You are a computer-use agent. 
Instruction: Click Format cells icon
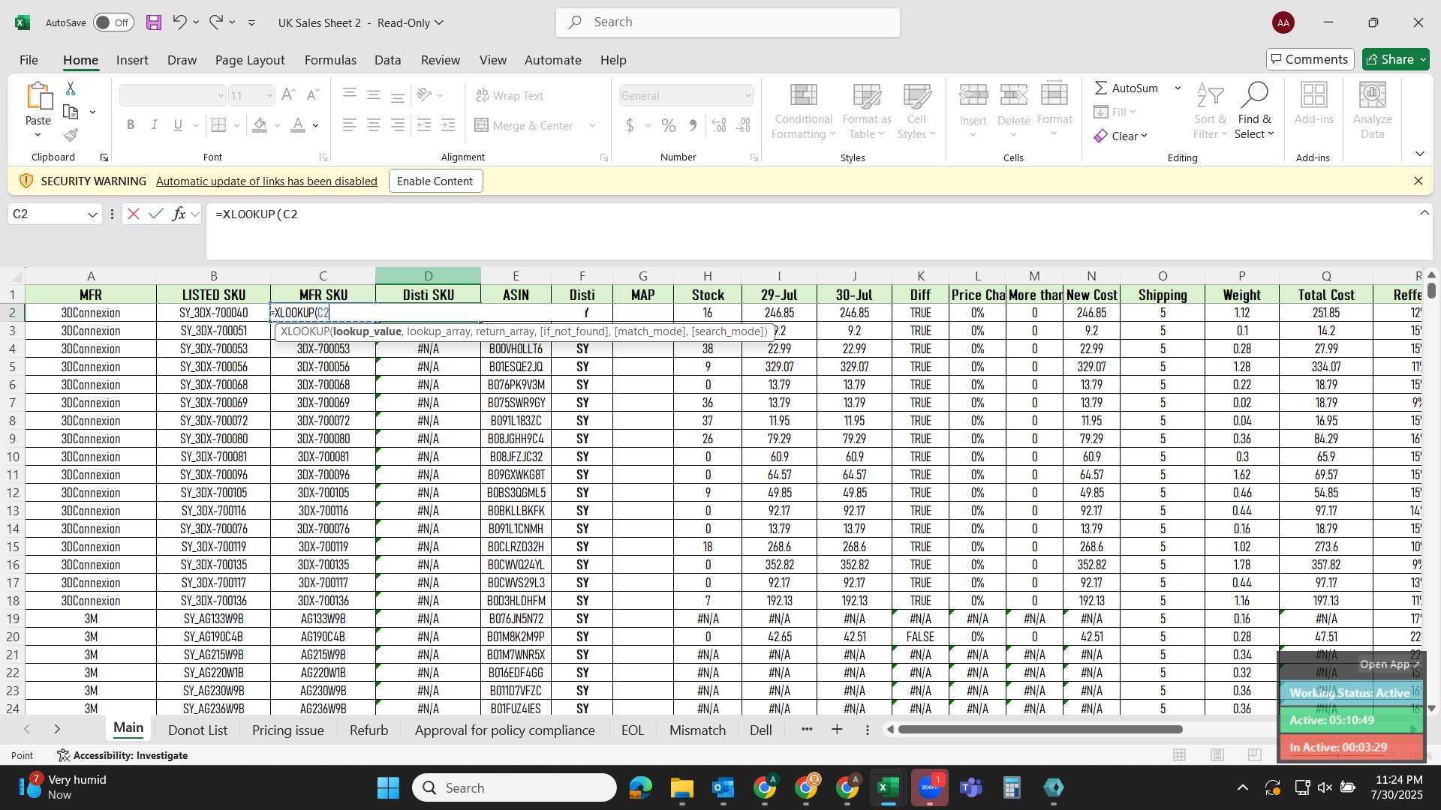pyautogui.click(x=1054, y=95)
